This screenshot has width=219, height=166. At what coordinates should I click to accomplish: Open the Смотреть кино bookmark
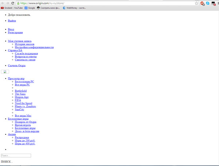[48, 8]
